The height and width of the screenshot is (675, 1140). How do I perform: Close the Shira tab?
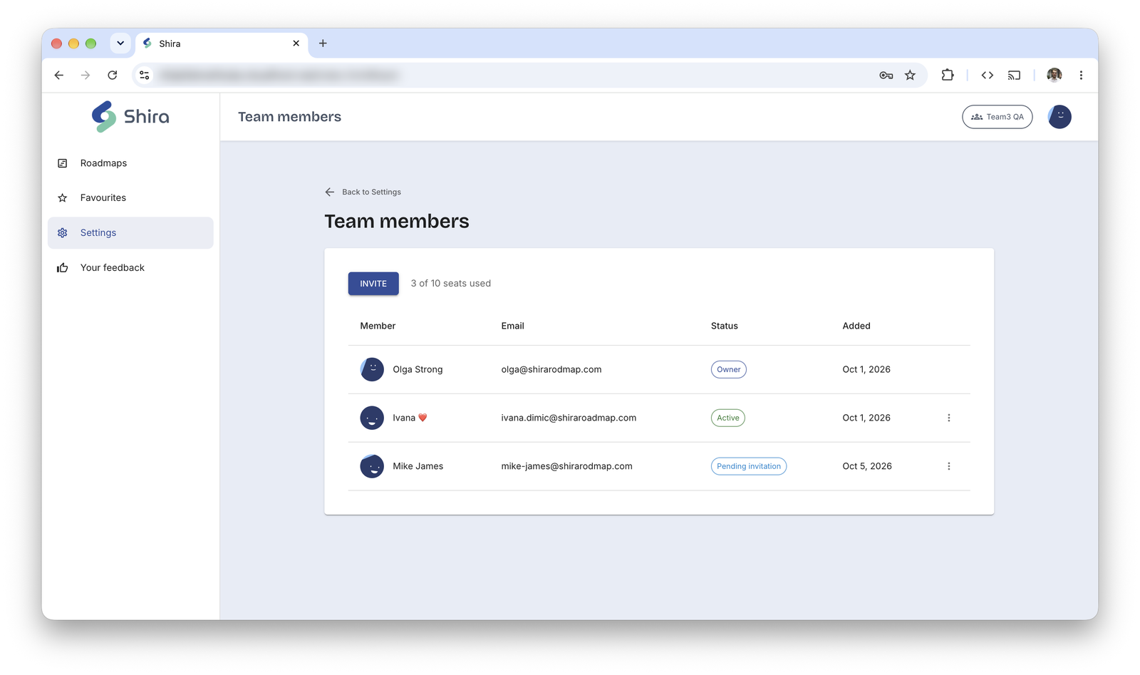pyautogui.click(x=296, y=43)
